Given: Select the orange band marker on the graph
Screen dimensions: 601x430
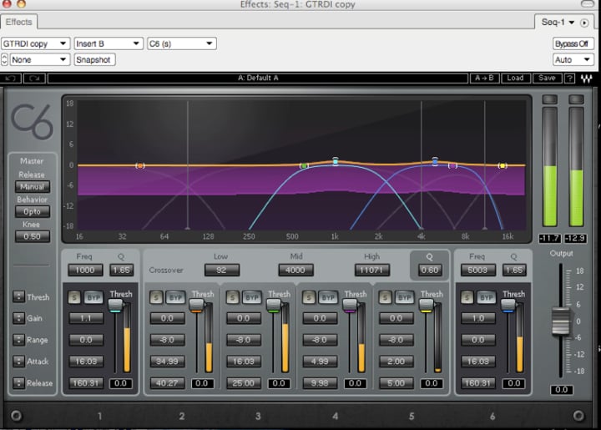Looking at the screenshot, I should (x=140, y=165).
